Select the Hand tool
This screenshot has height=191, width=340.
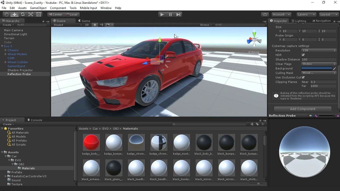click(x=6, y=15)
